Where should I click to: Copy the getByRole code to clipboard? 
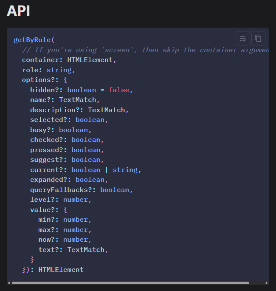click(258, 38)
